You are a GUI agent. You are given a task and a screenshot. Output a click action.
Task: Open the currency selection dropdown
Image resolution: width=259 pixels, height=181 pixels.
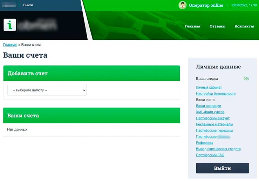(47, 90)
